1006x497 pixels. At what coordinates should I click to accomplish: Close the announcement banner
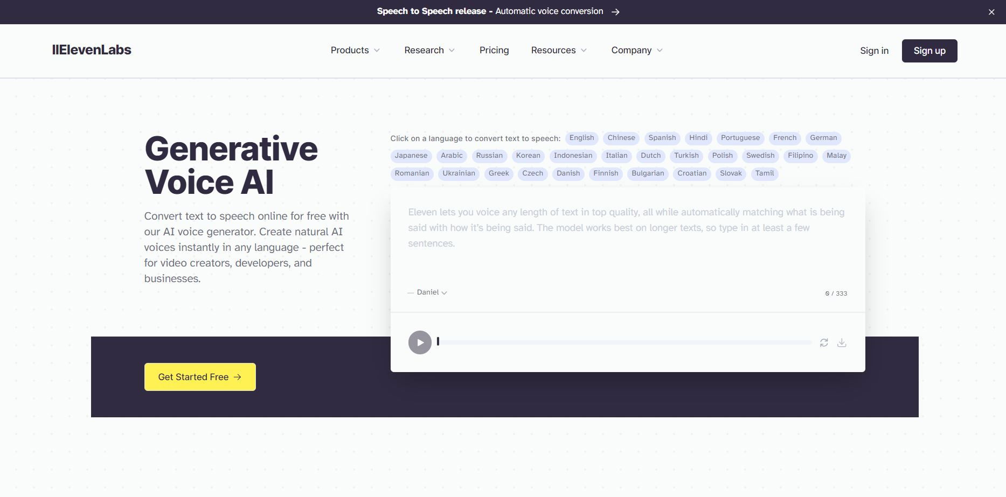click(x=991, y=12)
